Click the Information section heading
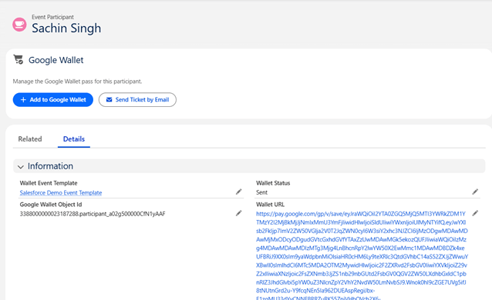 pyautogui.click(x=50, y=166)
